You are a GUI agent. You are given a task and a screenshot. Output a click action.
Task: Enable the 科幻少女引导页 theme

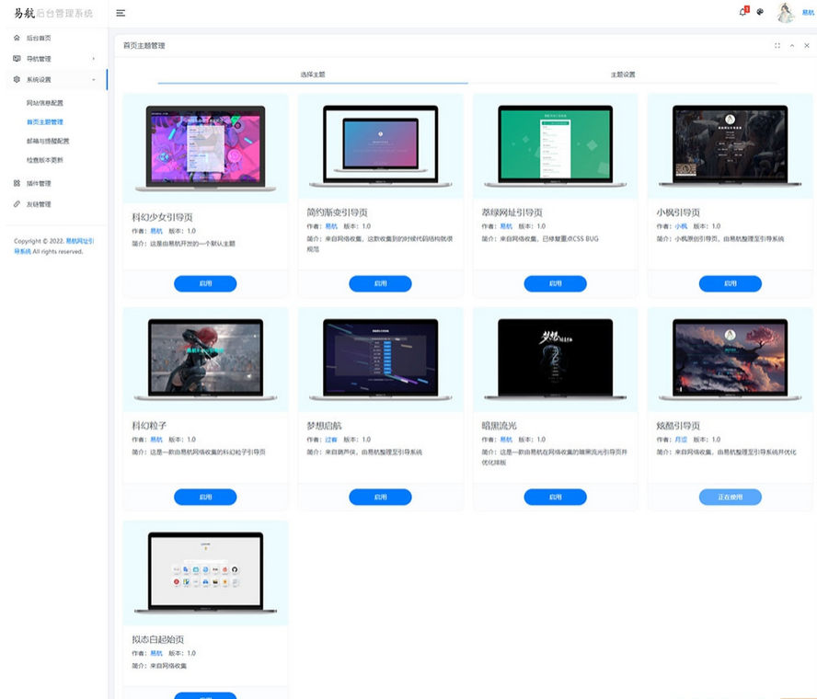[205, 284]
